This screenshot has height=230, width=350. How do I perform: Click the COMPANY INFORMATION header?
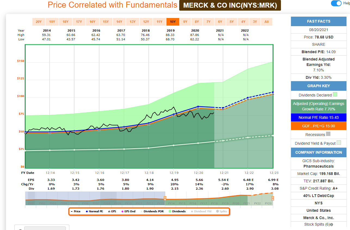(318, 152)
